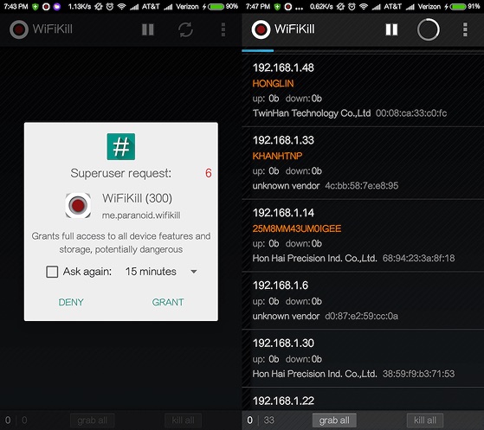Grant WiFiKill superuser access
484x430 pixels.
point(168,302)
